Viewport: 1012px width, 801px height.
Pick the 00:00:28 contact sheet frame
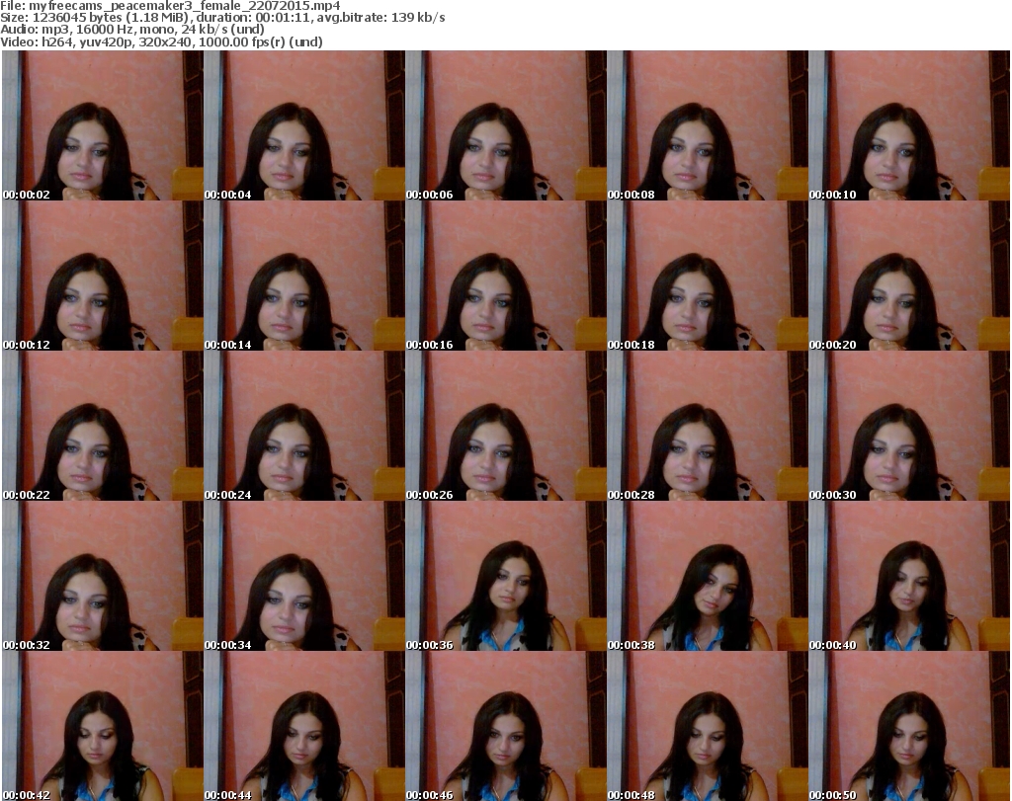click(708, 427)
